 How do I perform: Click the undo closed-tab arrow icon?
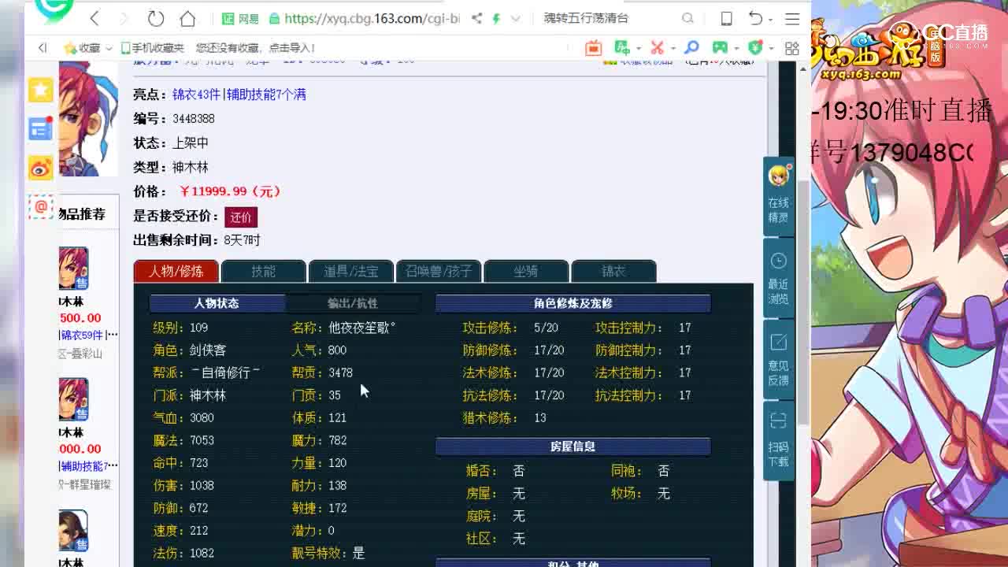click(x=755, y=18)
